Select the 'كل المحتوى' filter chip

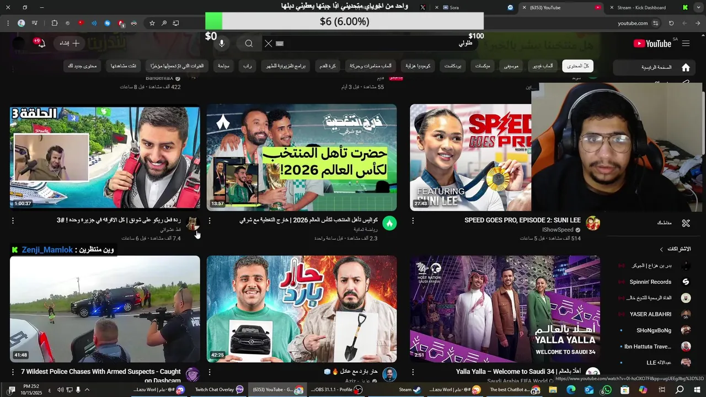[577, 66]
